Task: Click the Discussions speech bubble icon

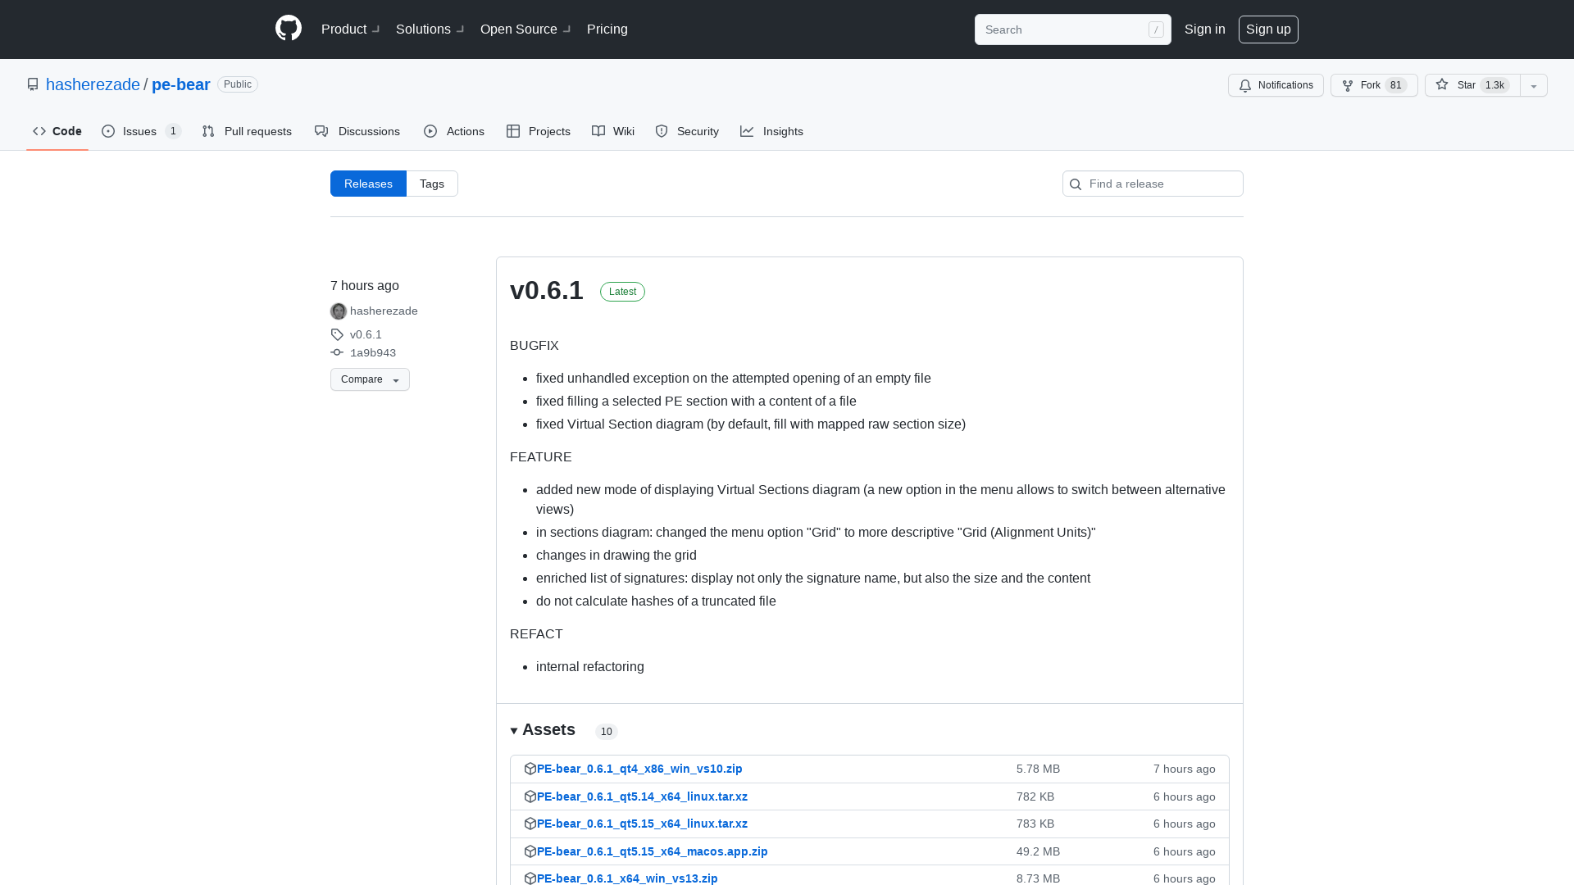Action: 321,131
